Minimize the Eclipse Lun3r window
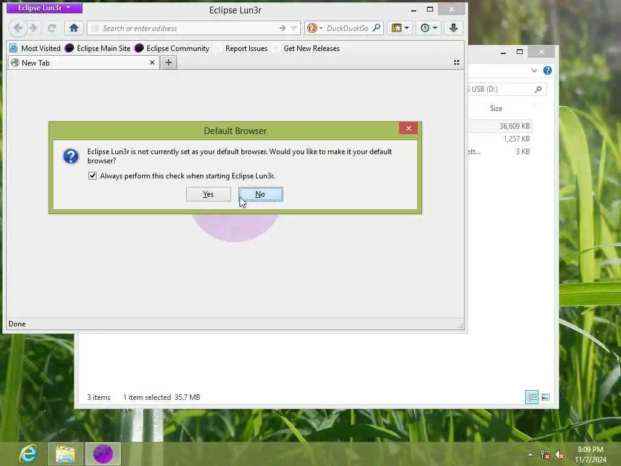 413,10
